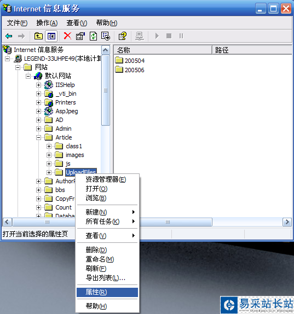The height and width of the screenshot is (314, 294).
Task: Expand the UploadFiles node
Action: coord(49,172)
